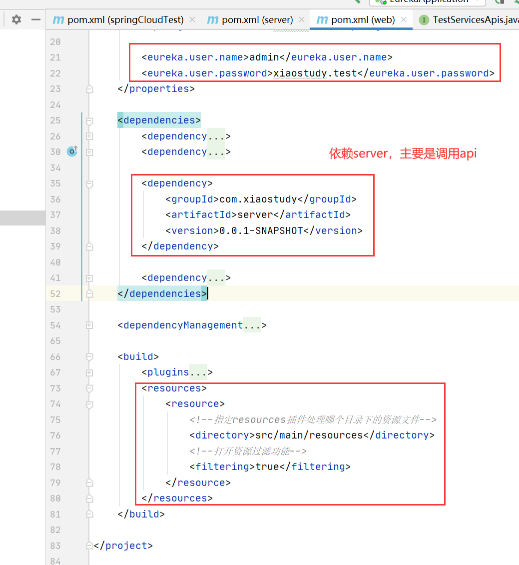
Task: Expand the folded plugins at line 67
Action: [89, 372]
